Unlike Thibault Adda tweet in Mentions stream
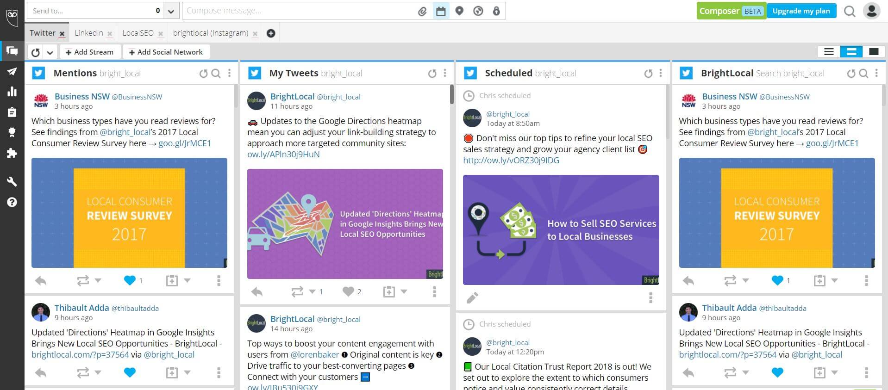This screenshot has width=888, height=390. [x=130, y=372]
